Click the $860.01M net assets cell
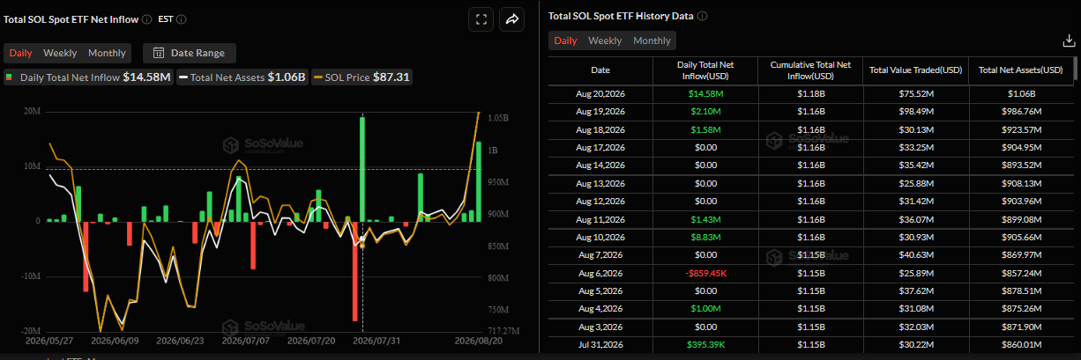Screen dimensions: 1081x360 1021,345
